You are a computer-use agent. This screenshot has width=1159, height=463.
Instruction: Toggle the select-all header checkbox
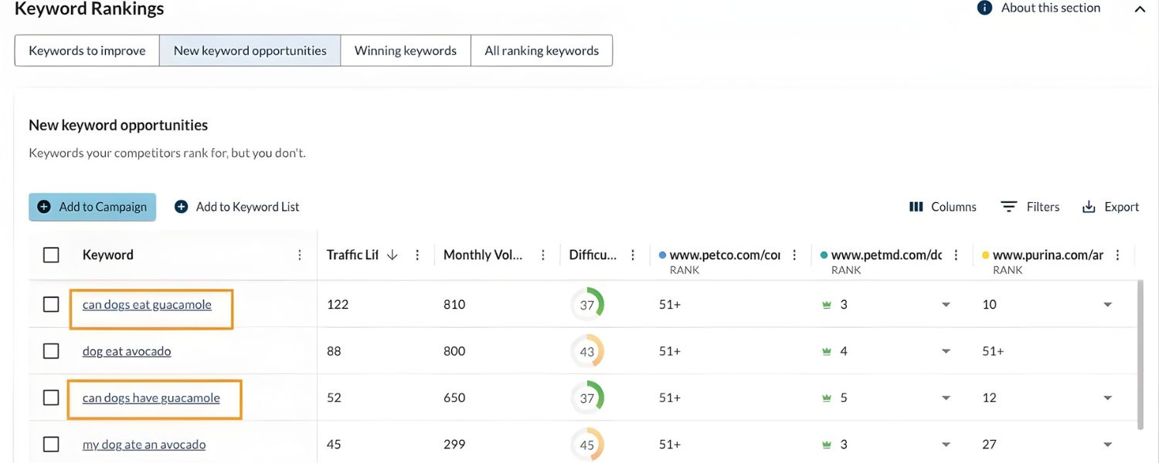pos(51,255)
